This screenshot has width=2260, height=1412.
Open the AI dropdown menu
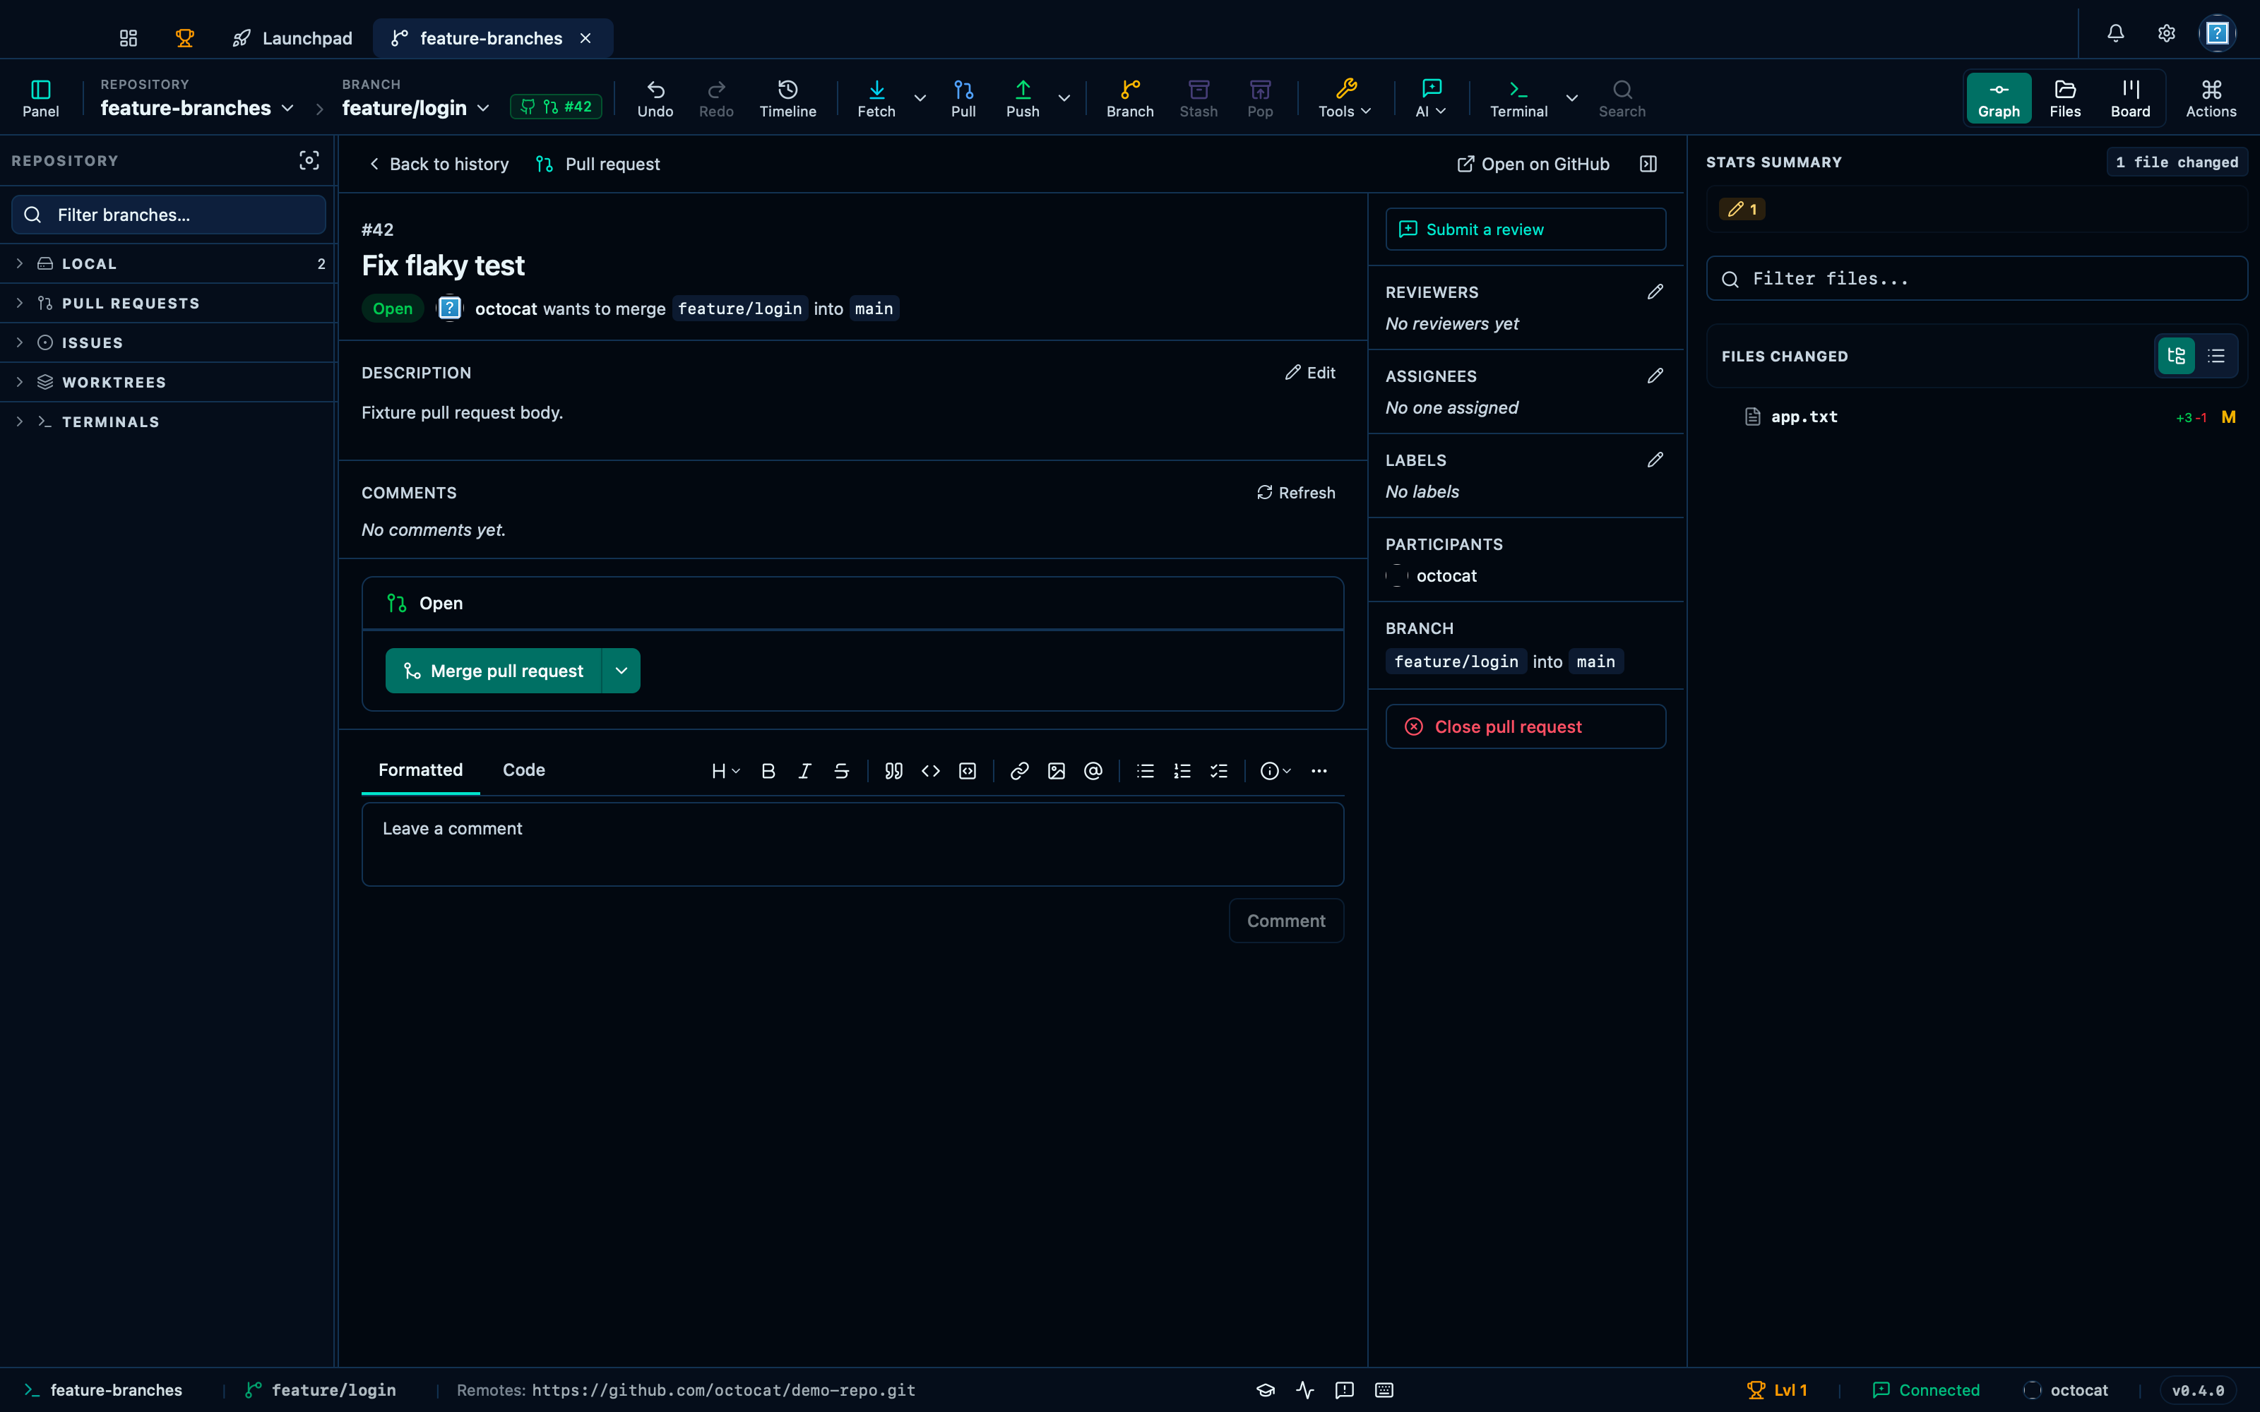tap(1431, 98)
